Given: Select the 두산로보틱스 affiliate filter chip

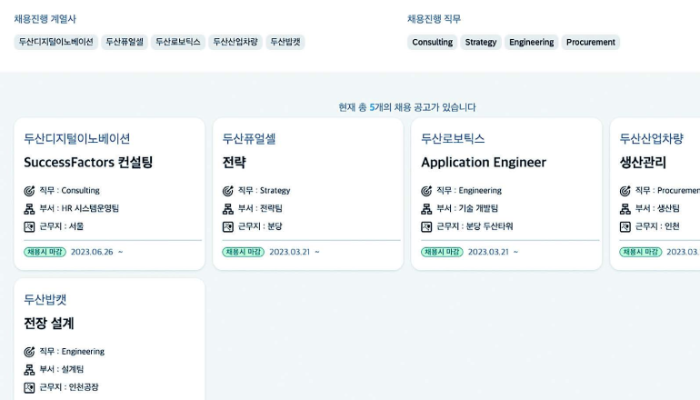Looking at the screenshot, I should [x=177, y=42].
